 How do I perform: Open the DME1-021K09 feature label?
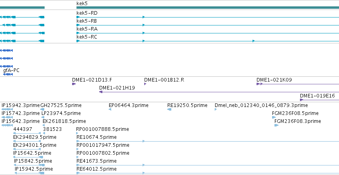click(x=274, y=80)
